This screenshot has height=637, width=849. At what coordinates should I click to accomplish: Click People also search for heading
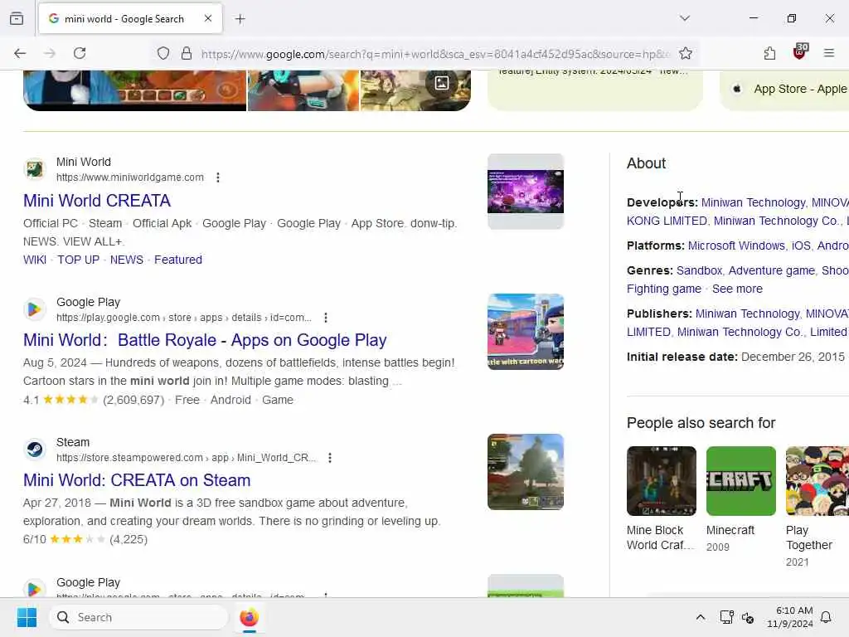click(701, 423)
